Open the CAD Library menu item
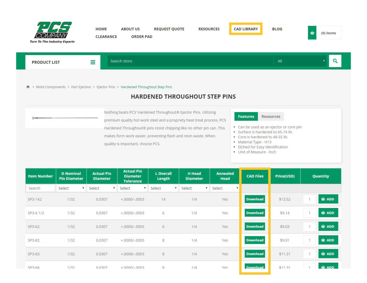This screenshot has width=367, height=283. 246,29
